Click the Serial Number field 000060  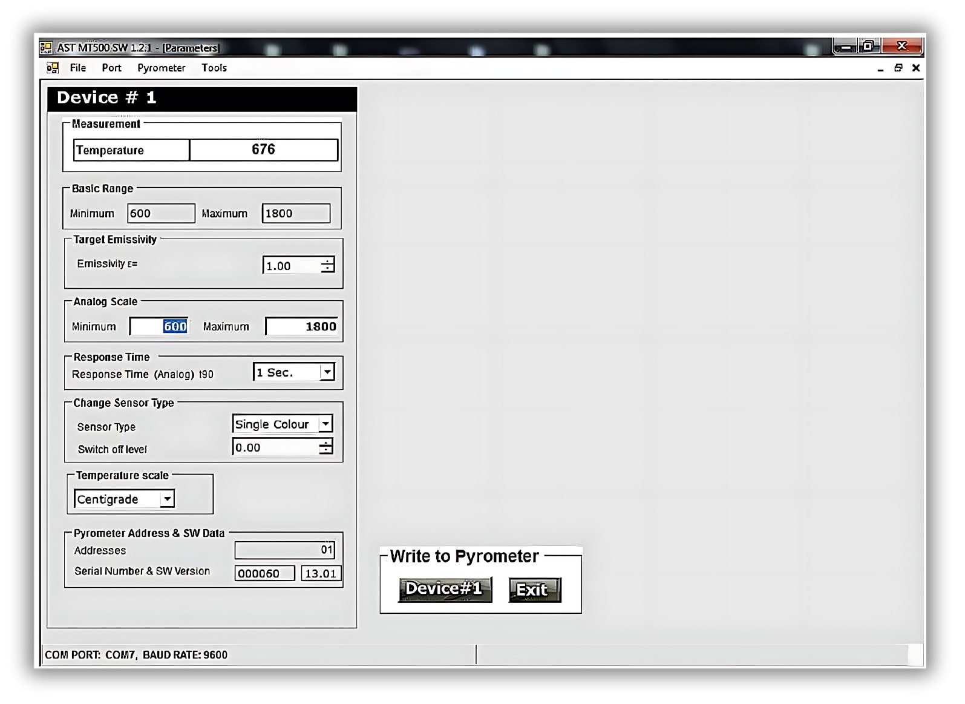coord(264,573)
